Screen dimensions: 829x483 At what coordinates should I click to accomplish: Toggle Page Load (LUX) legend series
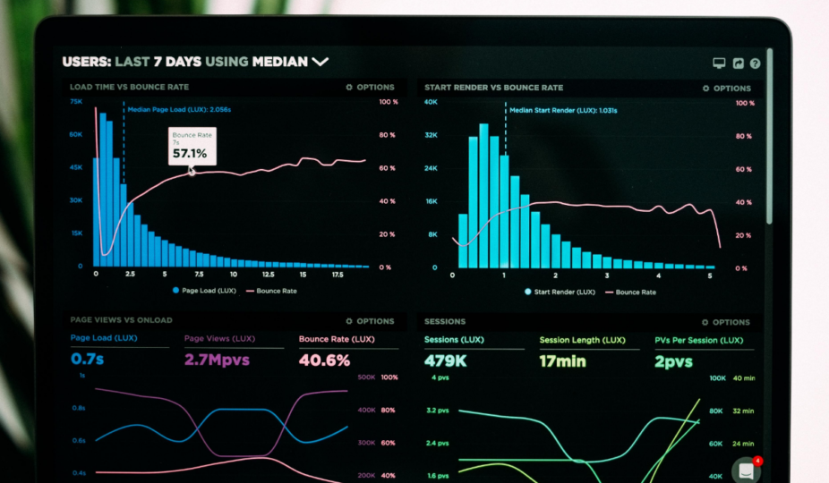203,291
